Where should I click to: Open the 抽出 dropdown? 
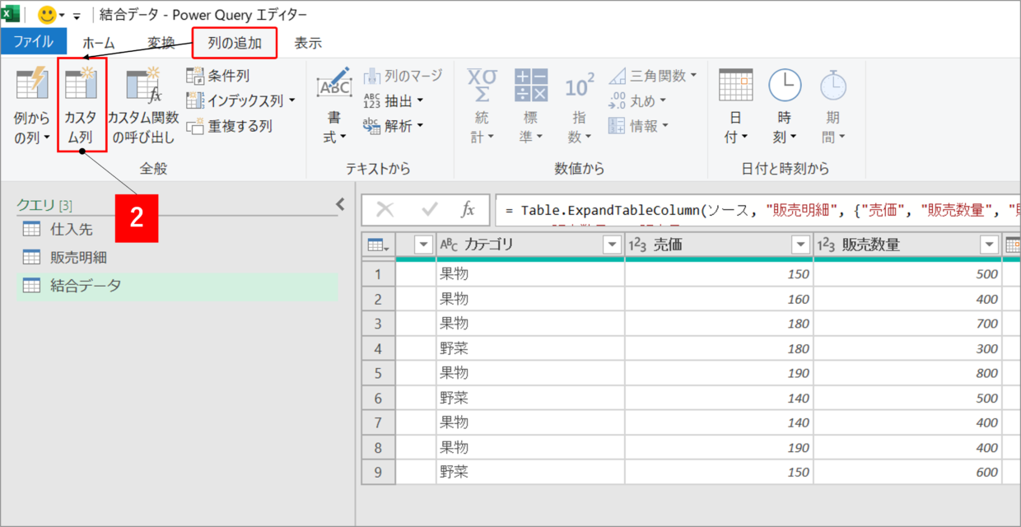coord(394,101)
